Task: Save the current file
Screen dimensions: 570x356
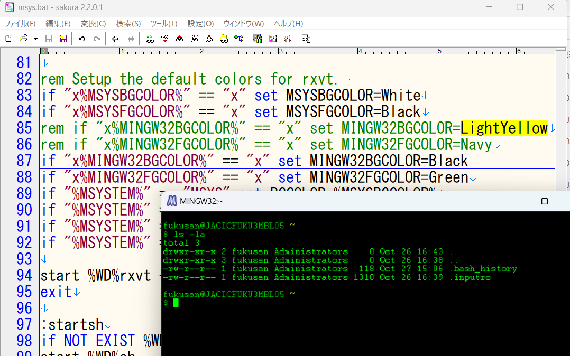Action: pos(48,39)
